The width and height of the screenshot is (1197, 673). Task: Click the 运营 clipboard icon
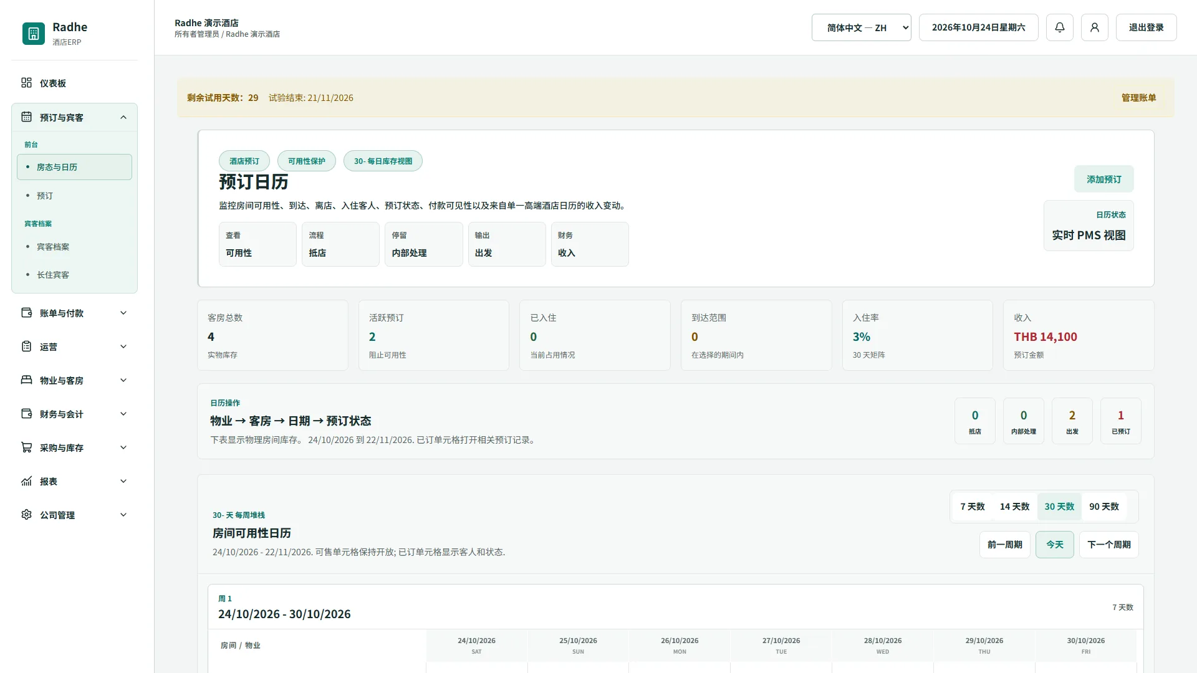pos(26,346)
